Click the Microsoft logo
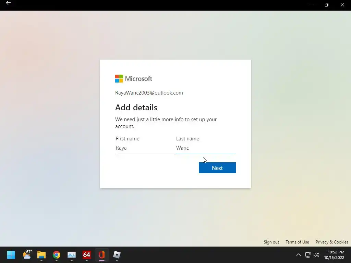351x263 pixels. click(x=134, y=79)
